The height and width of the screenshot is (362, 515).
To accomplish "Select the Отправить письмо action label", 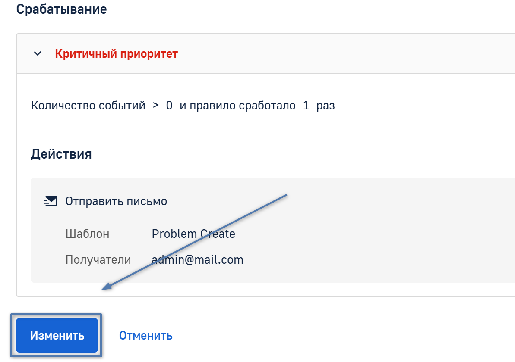I will click(116, 201).
